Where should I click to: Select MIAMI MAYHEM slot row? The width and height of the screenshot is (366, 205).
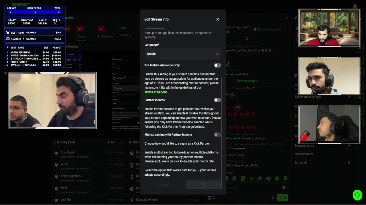[34, 52]
